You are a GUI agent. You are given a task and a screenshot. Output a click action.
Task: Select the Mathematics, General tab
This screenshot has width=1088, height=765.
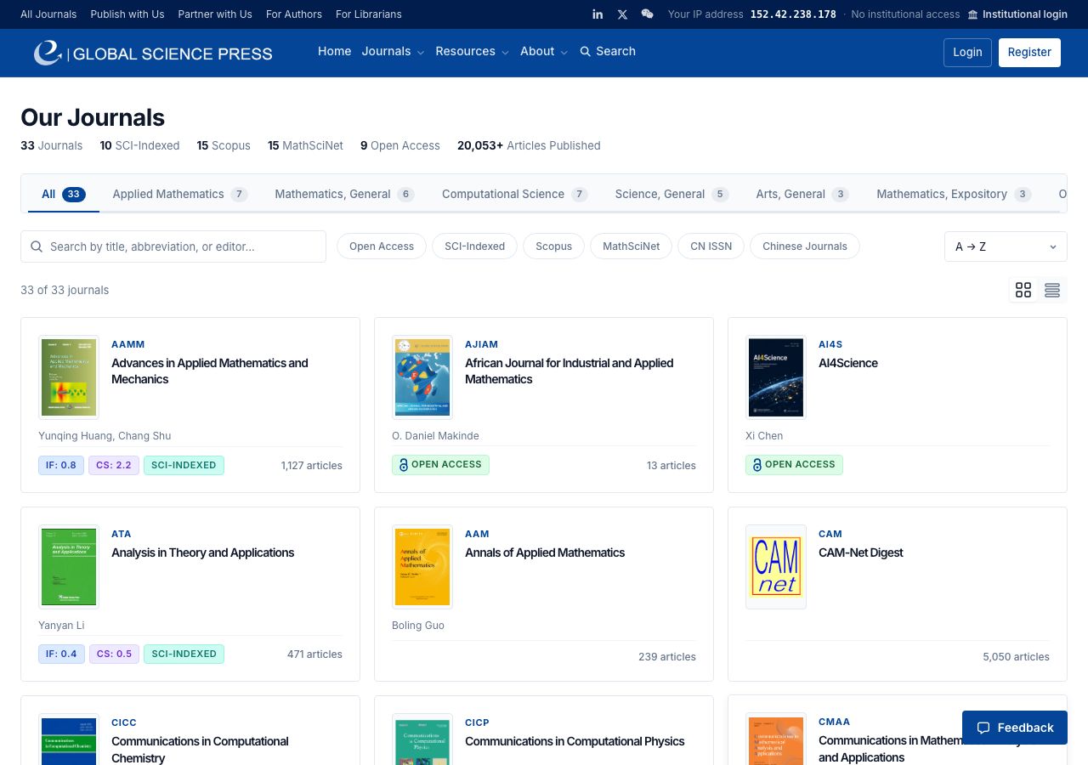[x=344, y=194]
